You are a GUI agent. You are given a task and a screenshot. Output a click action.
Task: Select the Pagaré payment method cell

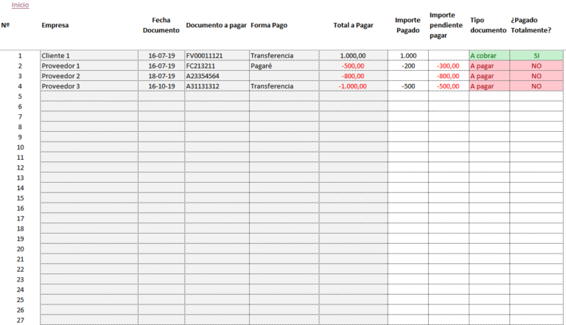(262, 66)
